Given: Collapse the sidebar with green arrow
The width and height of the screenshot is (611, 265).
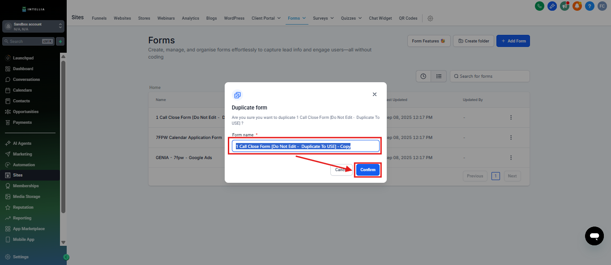Looking at the screenshot, I should (66, 257).
